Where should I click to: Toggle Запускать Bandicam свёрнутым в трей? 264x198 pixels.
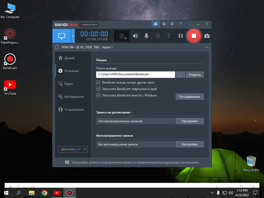pyautogui.click(x=98, y=89)
